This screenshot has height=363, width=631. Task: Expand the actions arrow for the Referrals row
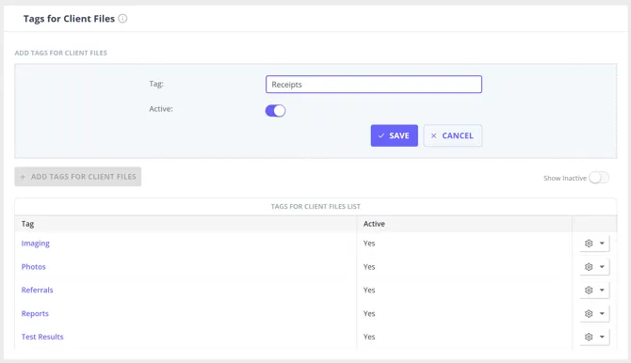[x=602, y=290]
